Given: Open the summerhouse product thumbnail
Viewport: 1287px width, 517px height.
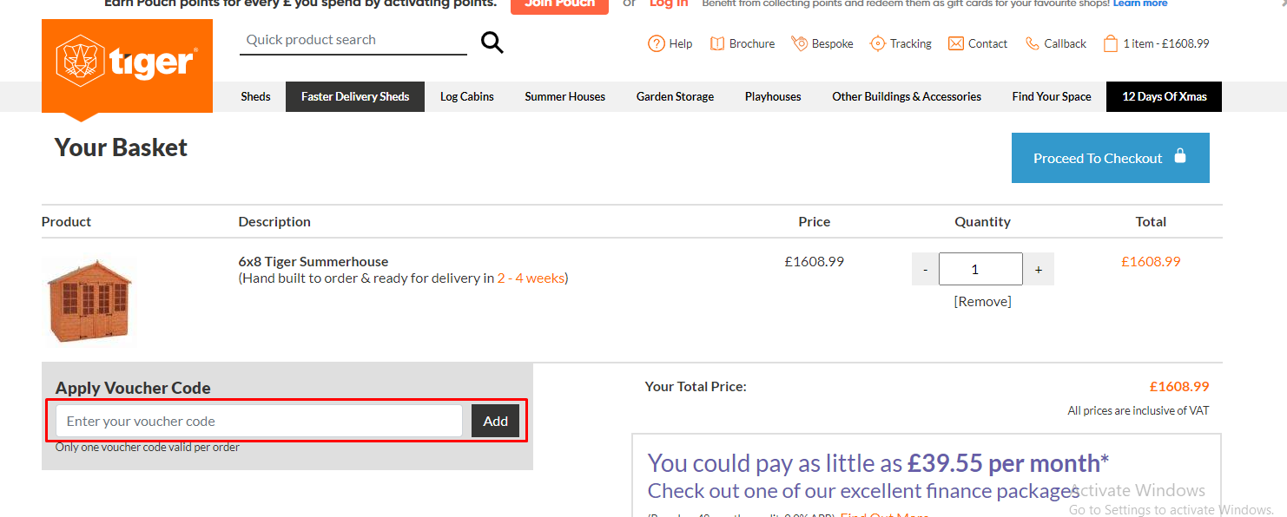Looking at the screenshot, I should click(x=89, y=300).
